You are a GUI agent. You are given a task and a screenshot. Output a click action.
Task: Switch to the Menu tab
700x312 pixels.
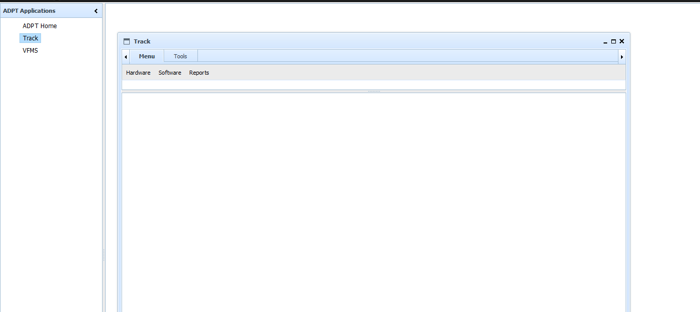[147, 56]
